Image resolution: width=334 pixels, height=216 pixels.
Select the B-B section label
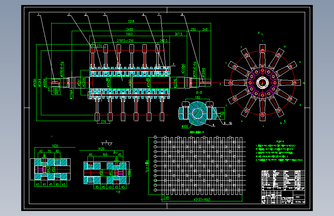coord(199,93)
